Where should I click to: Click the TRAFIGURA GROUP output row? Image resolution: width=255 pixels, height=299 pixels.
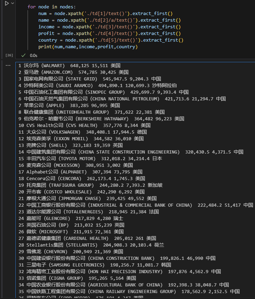[x=90, y=185]
